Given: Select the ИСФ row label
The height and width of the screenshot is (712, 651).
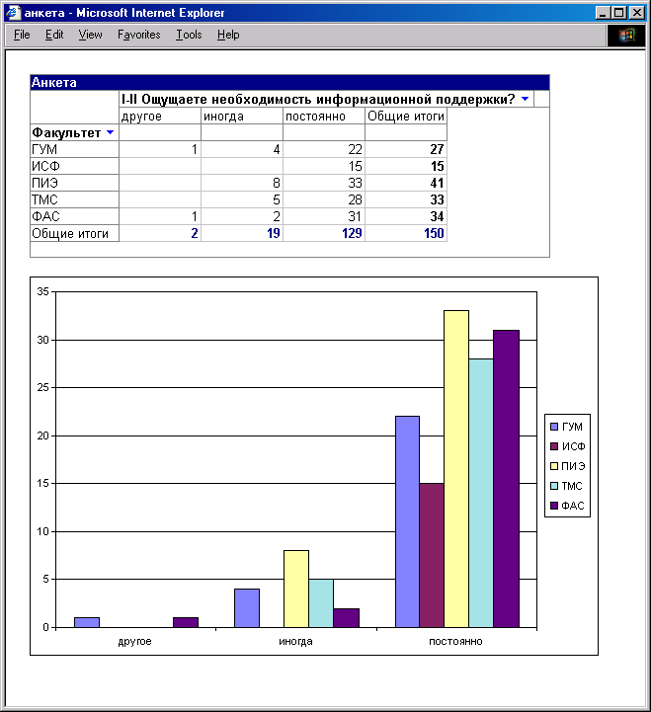Looking at the screenshot, I should coord(74,166).
